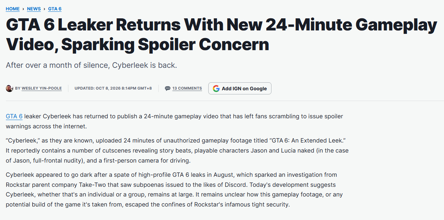444x220 pixels.
Task: Click the chevron between HOME and NEWS
Action: click(x=23, y=9)
